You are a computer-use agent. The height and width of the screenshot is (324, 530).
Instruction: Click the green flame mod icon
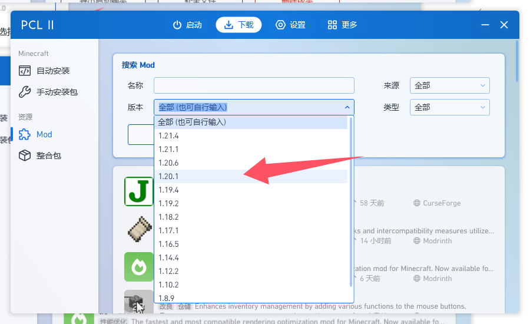point(139,267)
